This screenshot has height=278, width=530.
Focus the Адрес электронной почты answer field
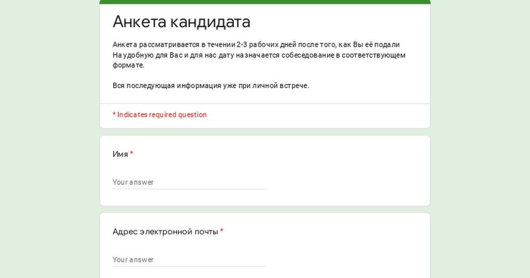click(x=188, y=259)
